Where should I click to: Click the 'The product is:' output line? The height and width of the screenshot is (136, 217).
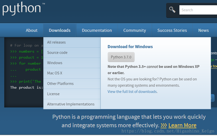point(27,87)
